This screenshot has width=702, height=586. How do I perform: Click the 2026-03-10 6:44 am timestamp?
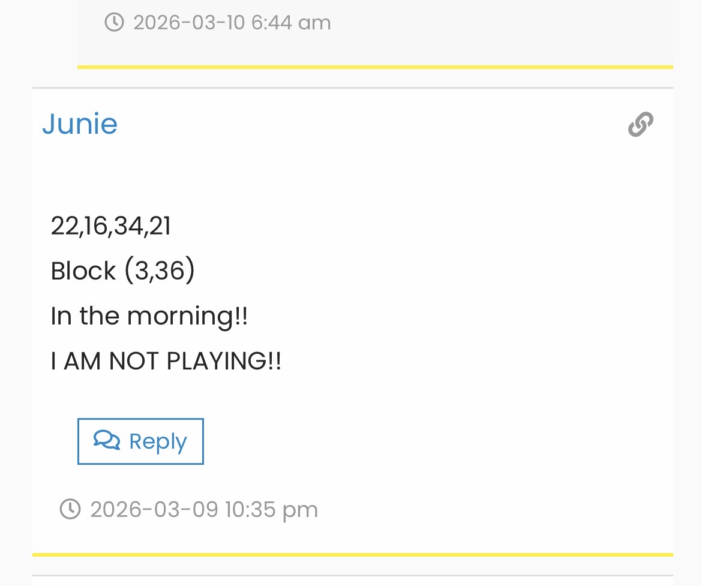coord(232,23)
